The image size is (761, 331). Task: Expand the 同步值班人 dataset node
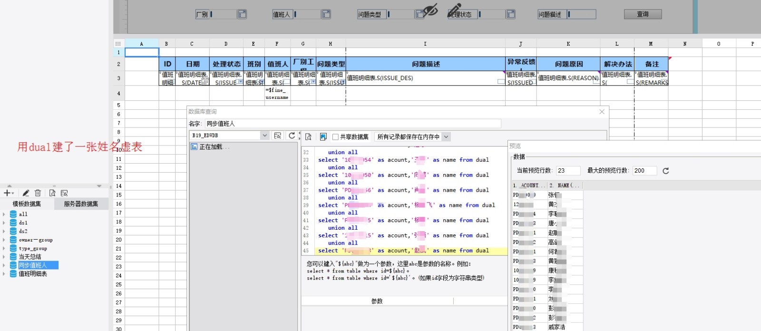4,265
